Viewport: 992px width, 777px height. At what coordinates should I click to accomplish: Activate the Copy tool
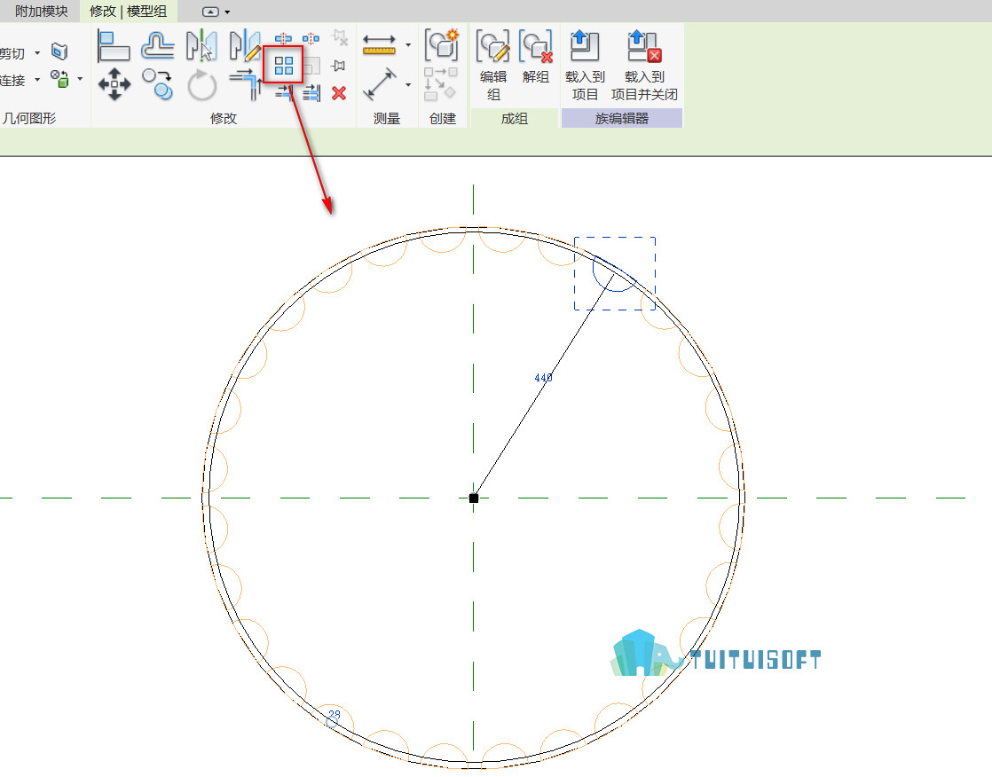[158, 85]
